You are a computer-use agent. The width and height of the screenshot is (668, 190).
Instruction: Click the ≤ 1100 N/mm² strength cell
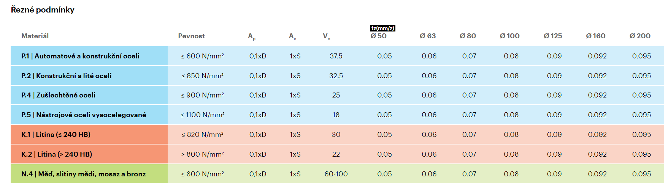click(x=202, y=115)
